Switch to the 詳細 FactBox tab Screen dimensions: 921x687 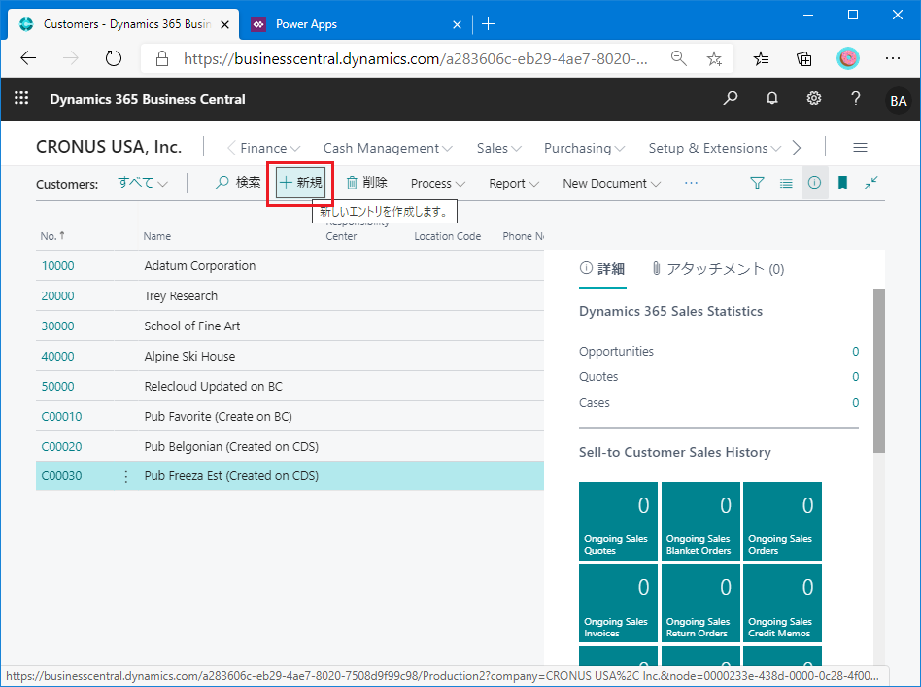[602, 269]
